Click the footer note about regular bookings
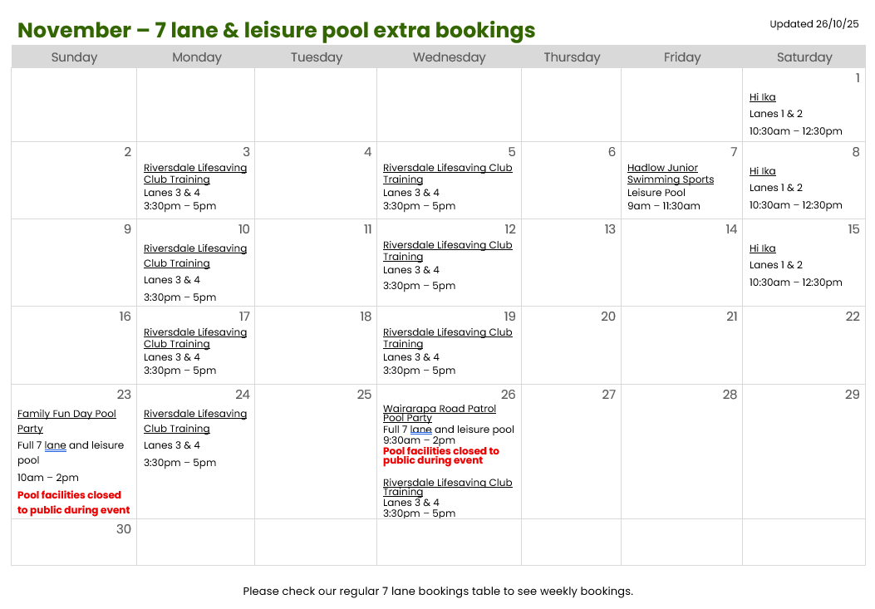The width and height of the screenshot is (875, 609). 438,592
